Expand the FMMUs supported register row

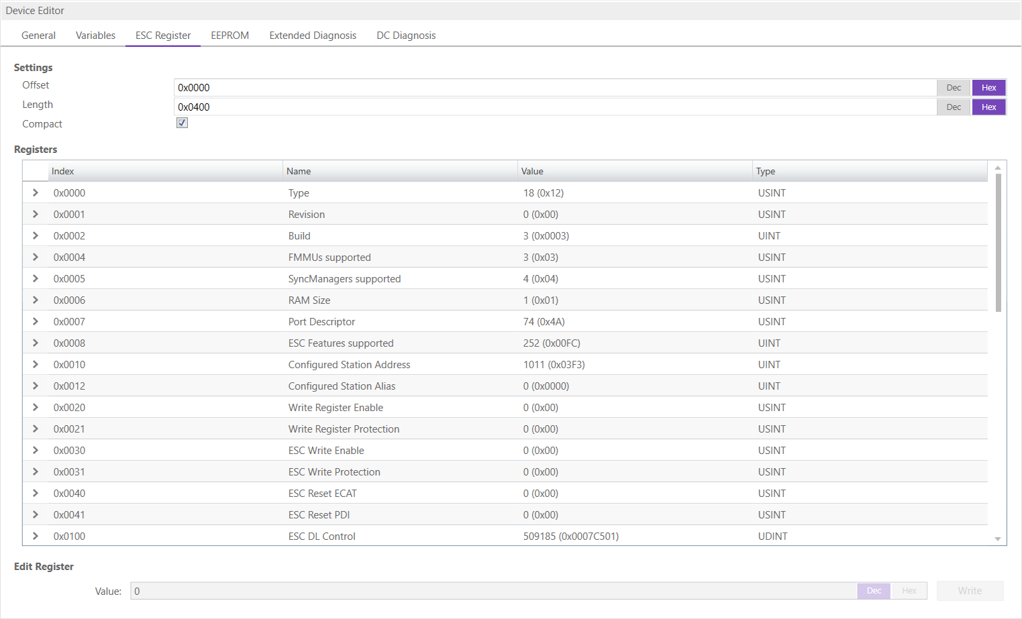[36, 257]
